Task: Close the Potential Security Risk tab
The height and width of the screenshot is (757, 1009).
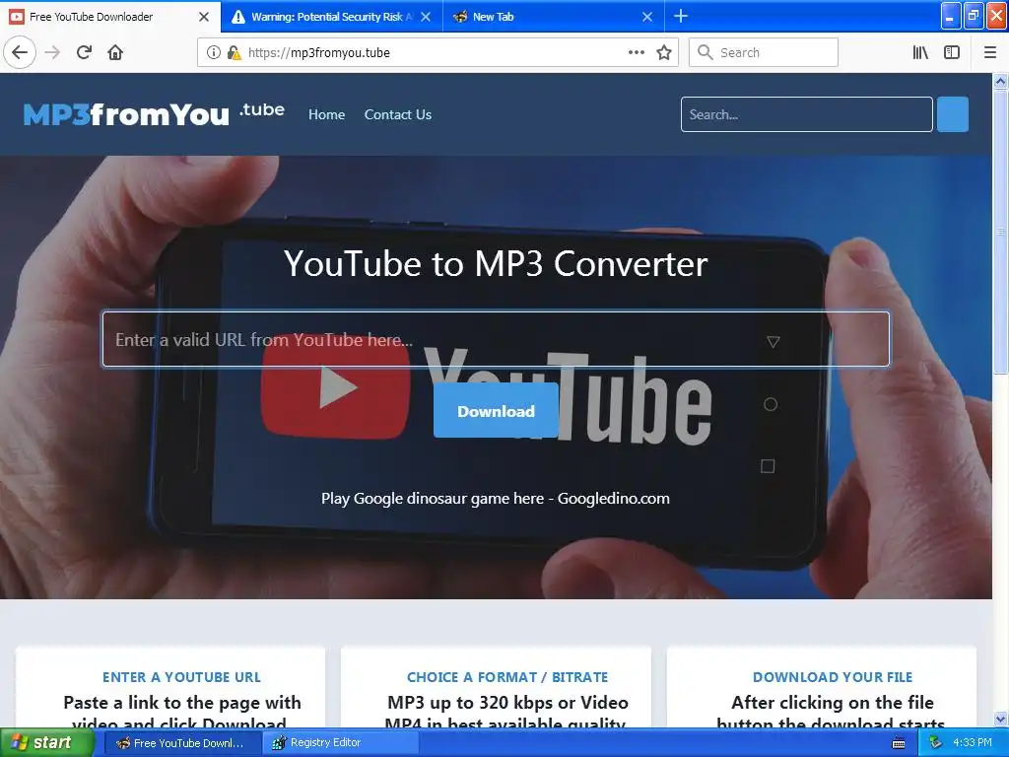Action: [x=426, y=17]
